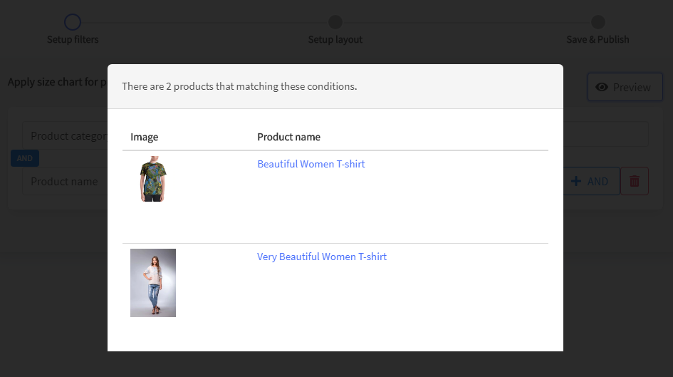Select the Save & Publish step circle

[598, 22]
